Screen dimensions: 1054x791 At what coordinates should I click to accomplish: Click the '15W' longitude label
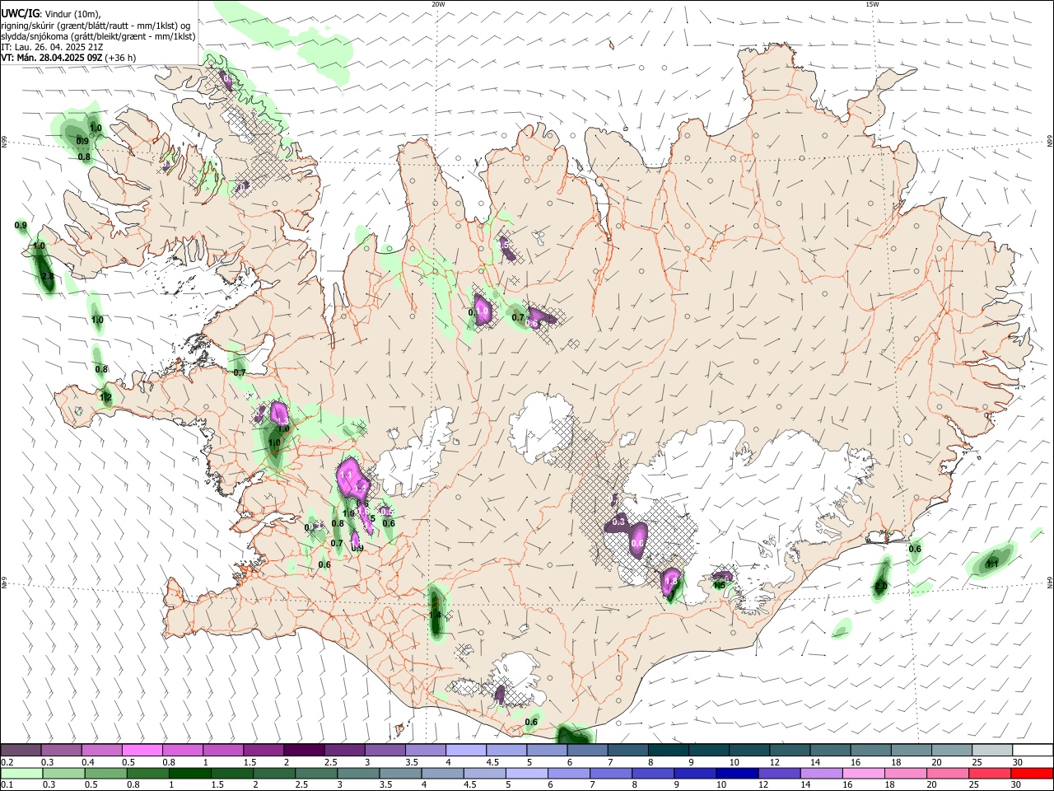click(x=872, y=4)
